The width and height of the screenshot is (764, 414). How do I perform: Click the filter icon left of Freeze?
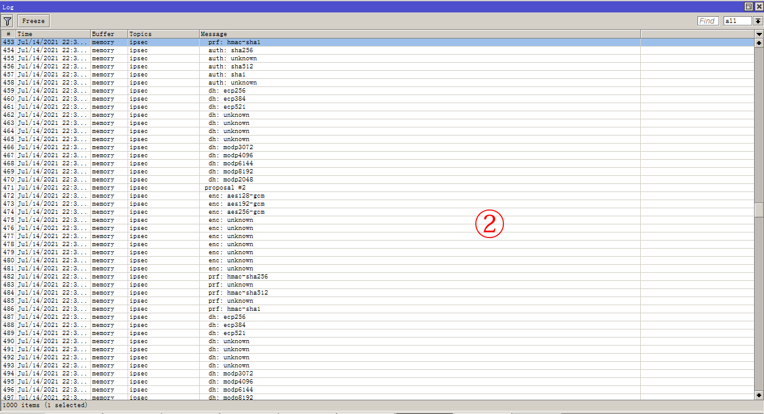coord(7,20)
